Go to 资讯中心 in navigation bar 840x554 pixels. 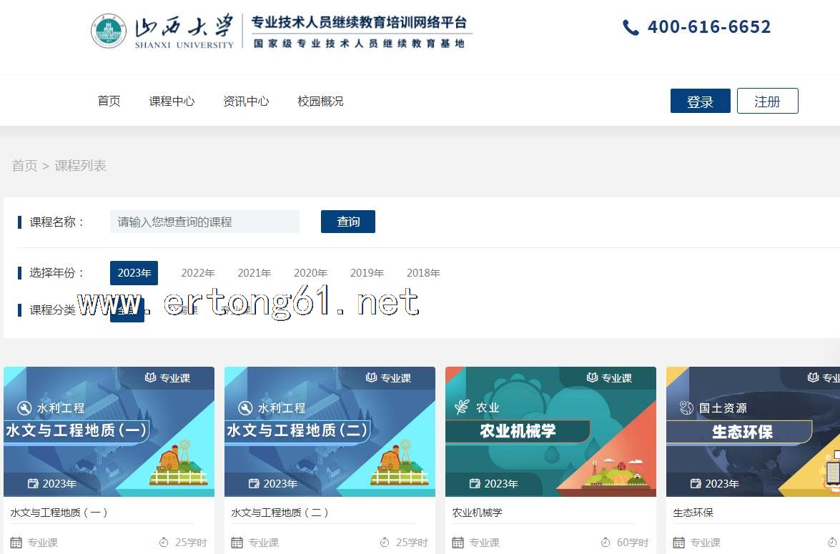point(246,102)
